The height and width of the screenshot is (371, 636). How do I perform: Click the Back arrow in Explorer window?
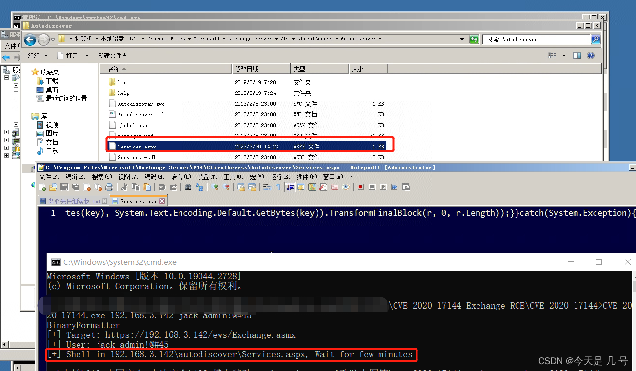coord(30,39)
